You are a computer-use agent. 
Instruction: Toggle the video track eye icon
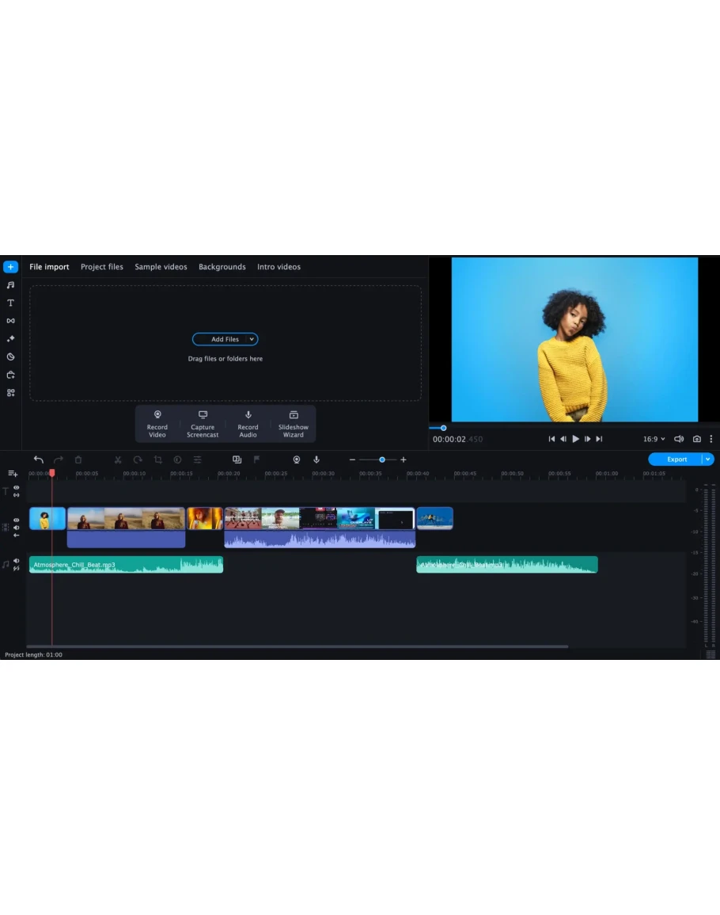[x=17, y=520]
